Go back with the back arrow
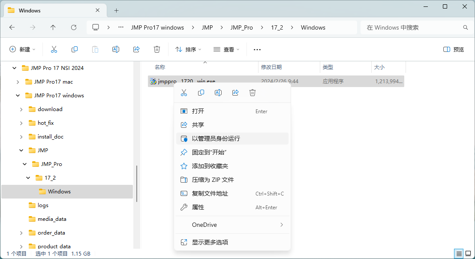The image size is (475, 259). pos(12,27)
